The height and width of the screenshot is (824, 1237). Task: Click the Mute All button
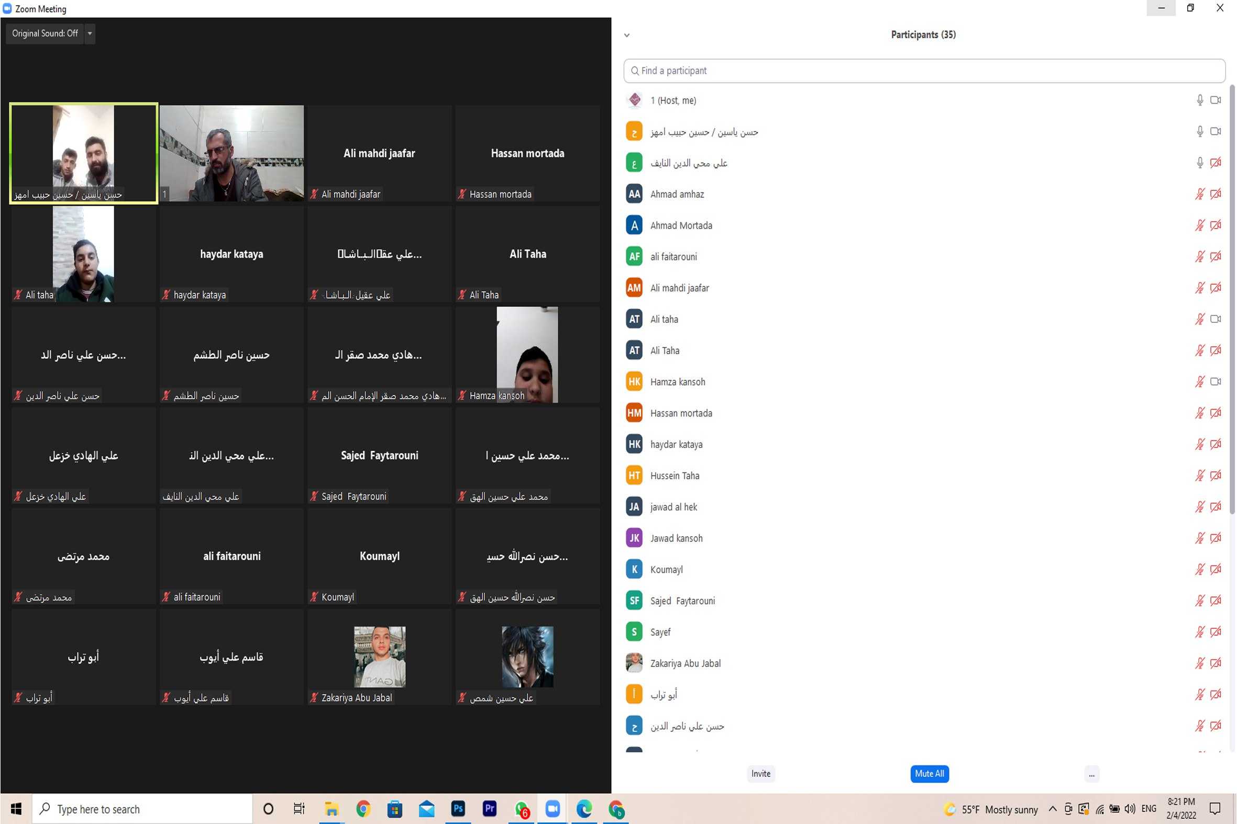click(x=930, y=774)
